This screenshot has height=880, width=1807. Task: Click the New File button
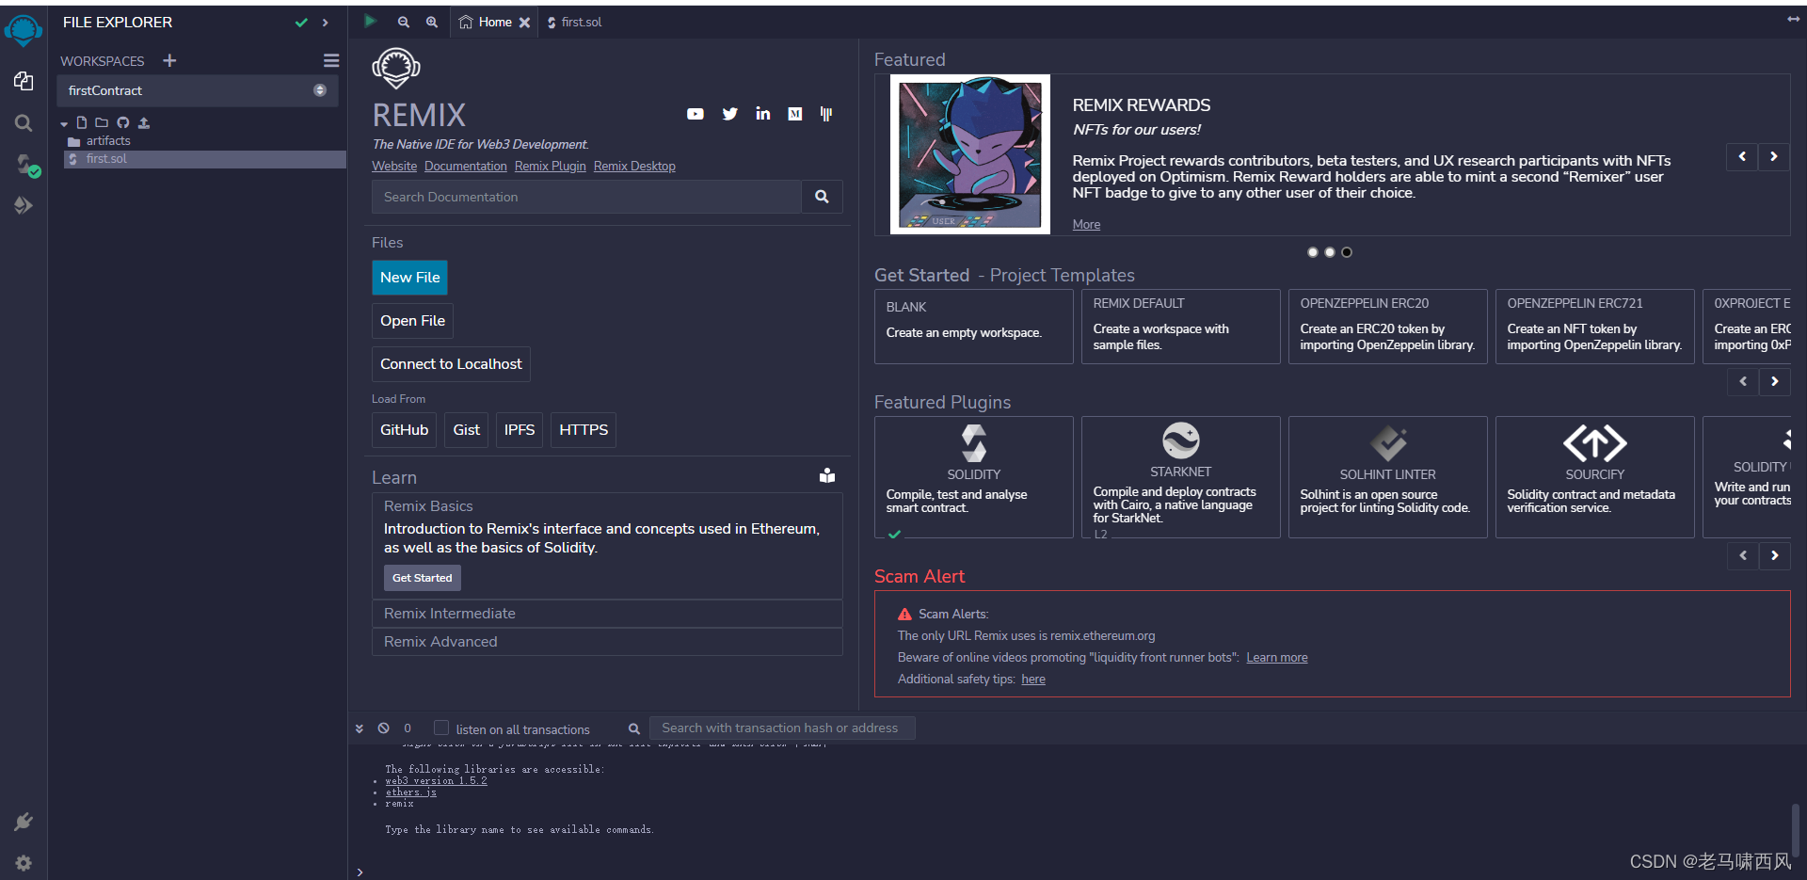[x=409, y=278]
